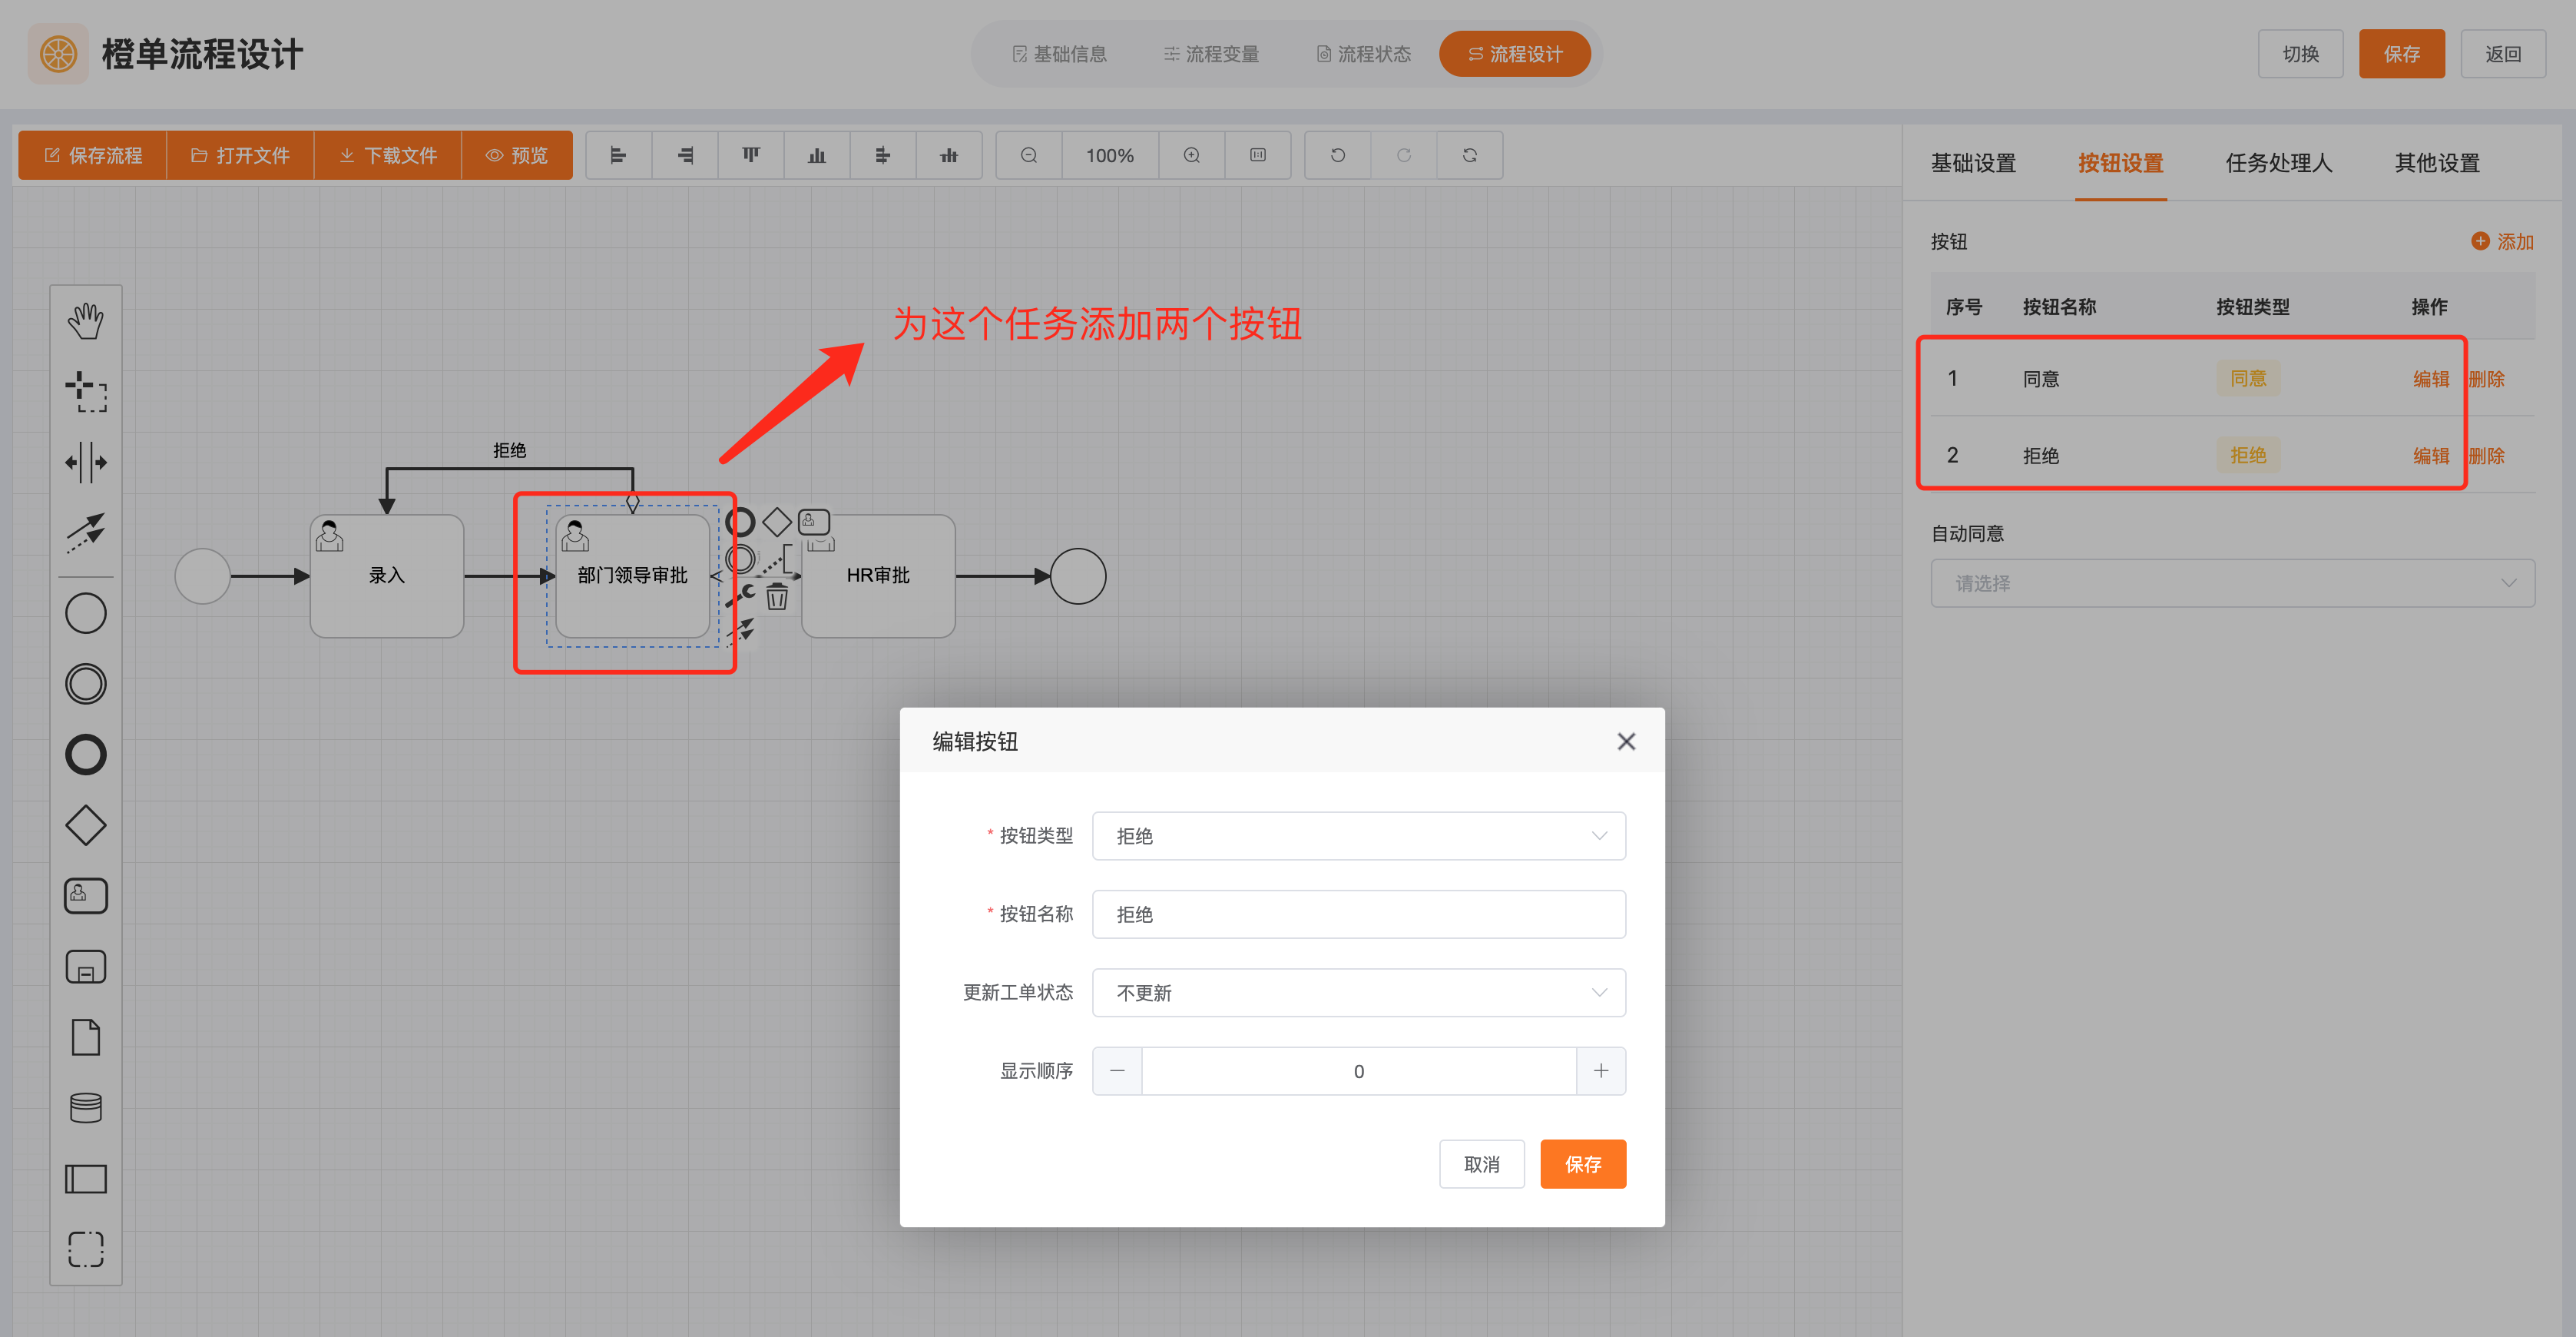Click the 按钮名称 text field
Screen dimensions: 2576x1337
click(1358, 914)
